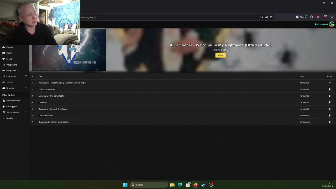Remove Raaka-Aine - Ihmisenä Täysi Paska song
The width and height of the screenshot is (336, 189).
[330, 109]
